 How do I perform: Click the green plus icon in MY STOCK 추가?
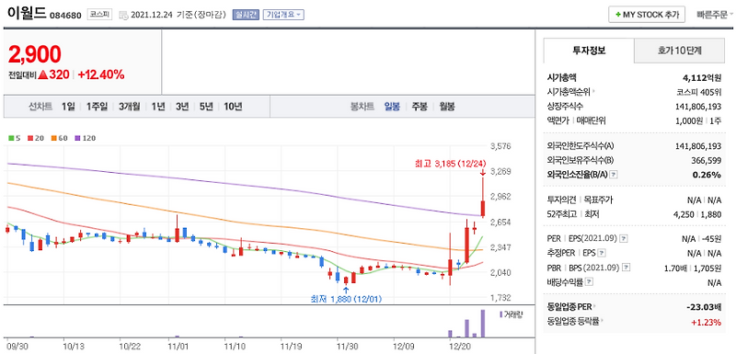(617, 15)
